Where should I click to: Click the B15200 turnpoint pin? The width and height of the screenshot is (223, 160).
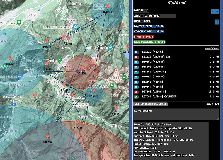(94, 91)
